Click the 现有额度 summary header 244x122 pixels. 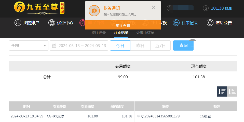click(x=199, y=66)
